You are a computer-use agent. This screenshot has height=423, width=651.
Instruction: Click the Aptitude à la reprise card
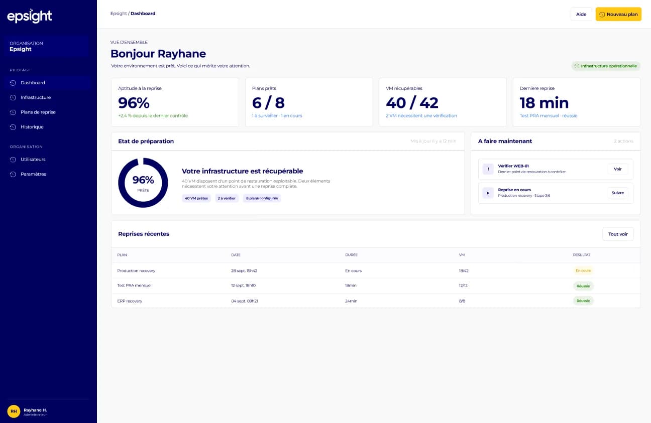(x=175, y=102)
